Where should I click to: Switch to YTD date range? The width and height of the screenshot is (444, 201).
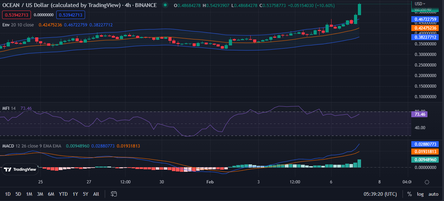[x=63, y=194]
